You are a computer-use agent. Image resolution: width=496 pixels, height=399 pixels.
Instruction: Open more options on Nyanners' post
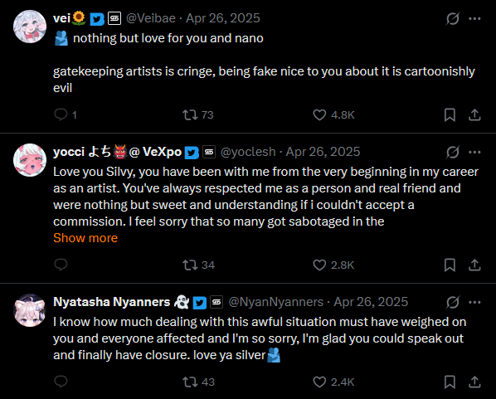point(474,302)
